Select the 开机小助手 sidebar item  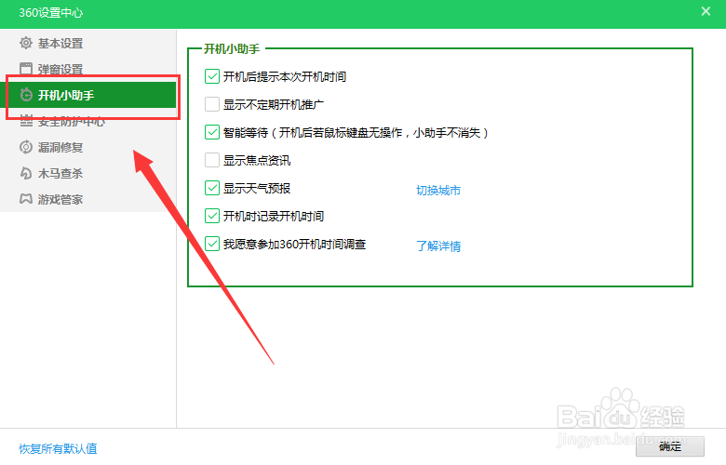88,95
